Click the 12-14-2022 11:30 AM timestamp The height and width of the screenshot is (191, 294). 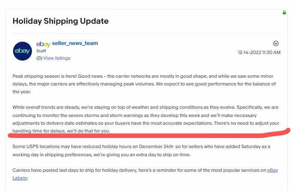point(259,52)
